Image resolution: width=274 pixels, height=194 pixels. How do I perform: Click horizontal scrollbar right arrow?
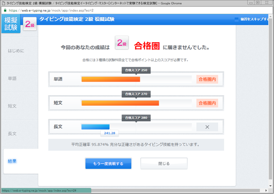266,190
